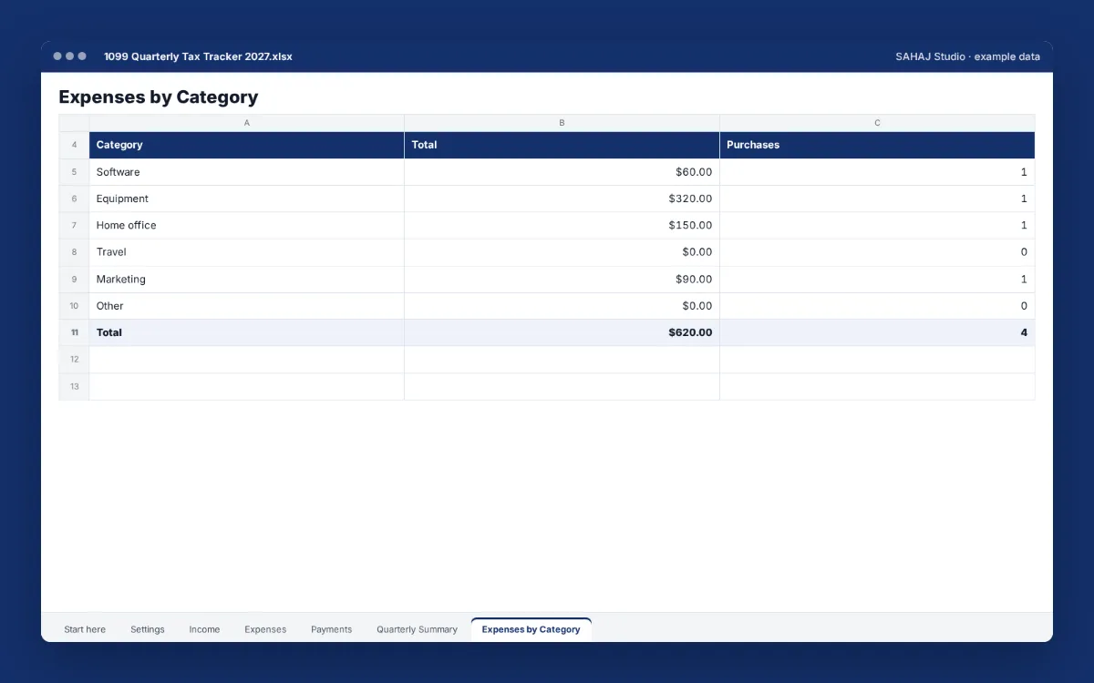Select column B header

(x=562, y=123)
